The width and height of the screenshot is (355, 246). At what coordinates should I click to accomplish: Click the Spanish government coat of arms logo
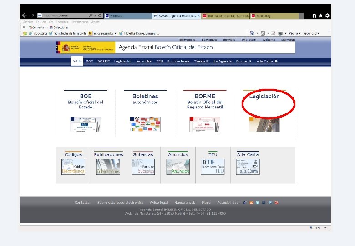(66, 47)
